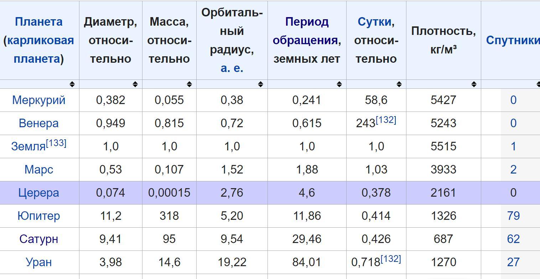Sort by the Орбитальный радиус column
540x279 pixels.
tap(260, 84)
